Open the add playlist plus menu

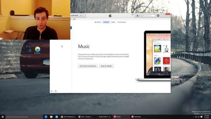(x=52, y=91)
